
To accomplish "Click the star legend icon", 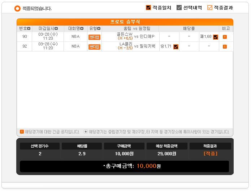I will [x=86, y=132].
